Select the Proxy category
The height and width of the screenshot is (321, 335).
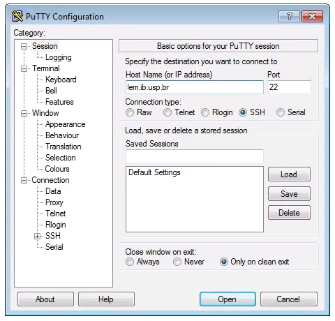point(54,202)
